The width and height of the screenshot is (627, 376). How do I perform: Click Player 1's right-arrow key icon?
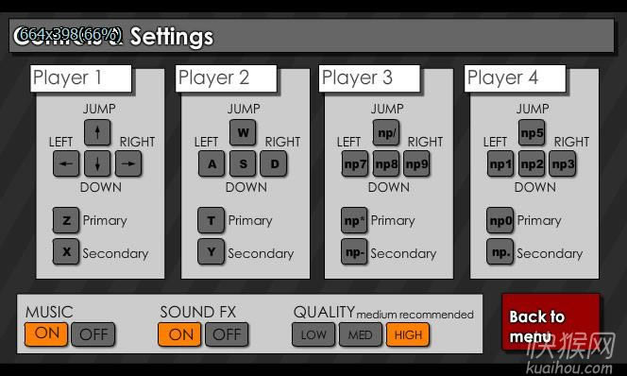coord(128,163)
